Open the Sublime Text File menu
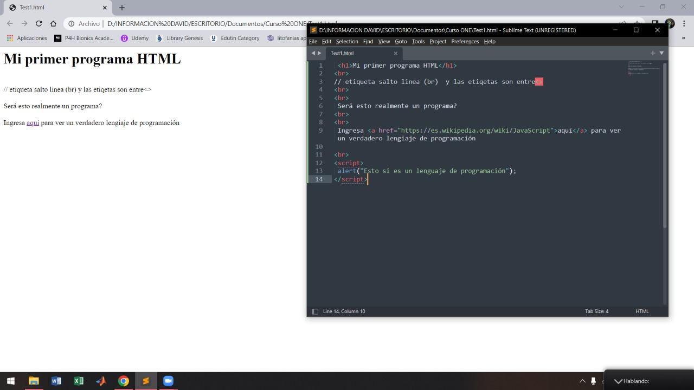Screen dimensions: 694x390 [x=313, y=41]
